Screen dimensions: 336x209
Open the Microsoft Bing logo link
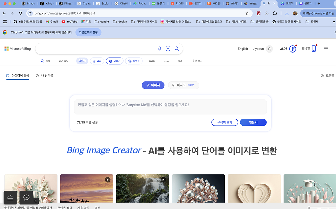coord(18,49)
